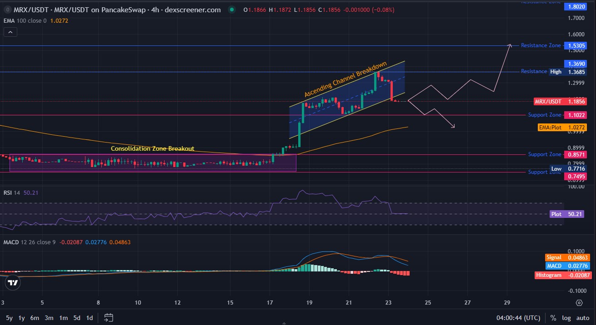
Task: Select the 1d time range
Action: tap(90, 318)
